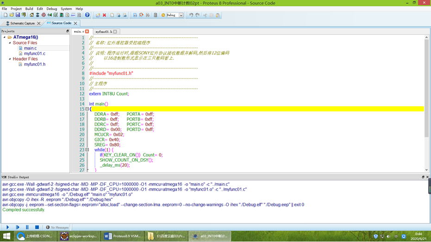Switch to the eclipse workspace taskbar item
Image resolution: width=431 pixels, height=242 pixels.
(x=79, y=236)
